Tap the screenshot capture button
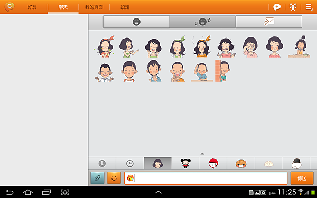This screenshot has height=198, width=317. (x=65, y=192)
